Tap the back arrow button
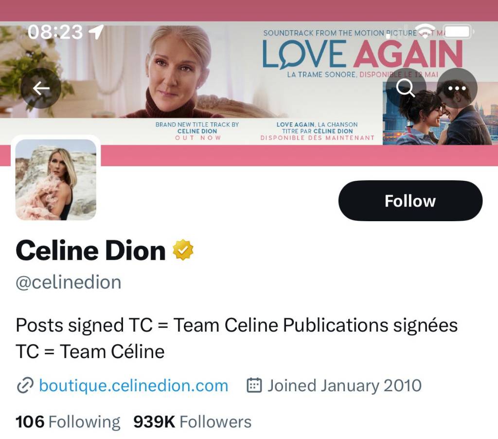 [41, 88]
